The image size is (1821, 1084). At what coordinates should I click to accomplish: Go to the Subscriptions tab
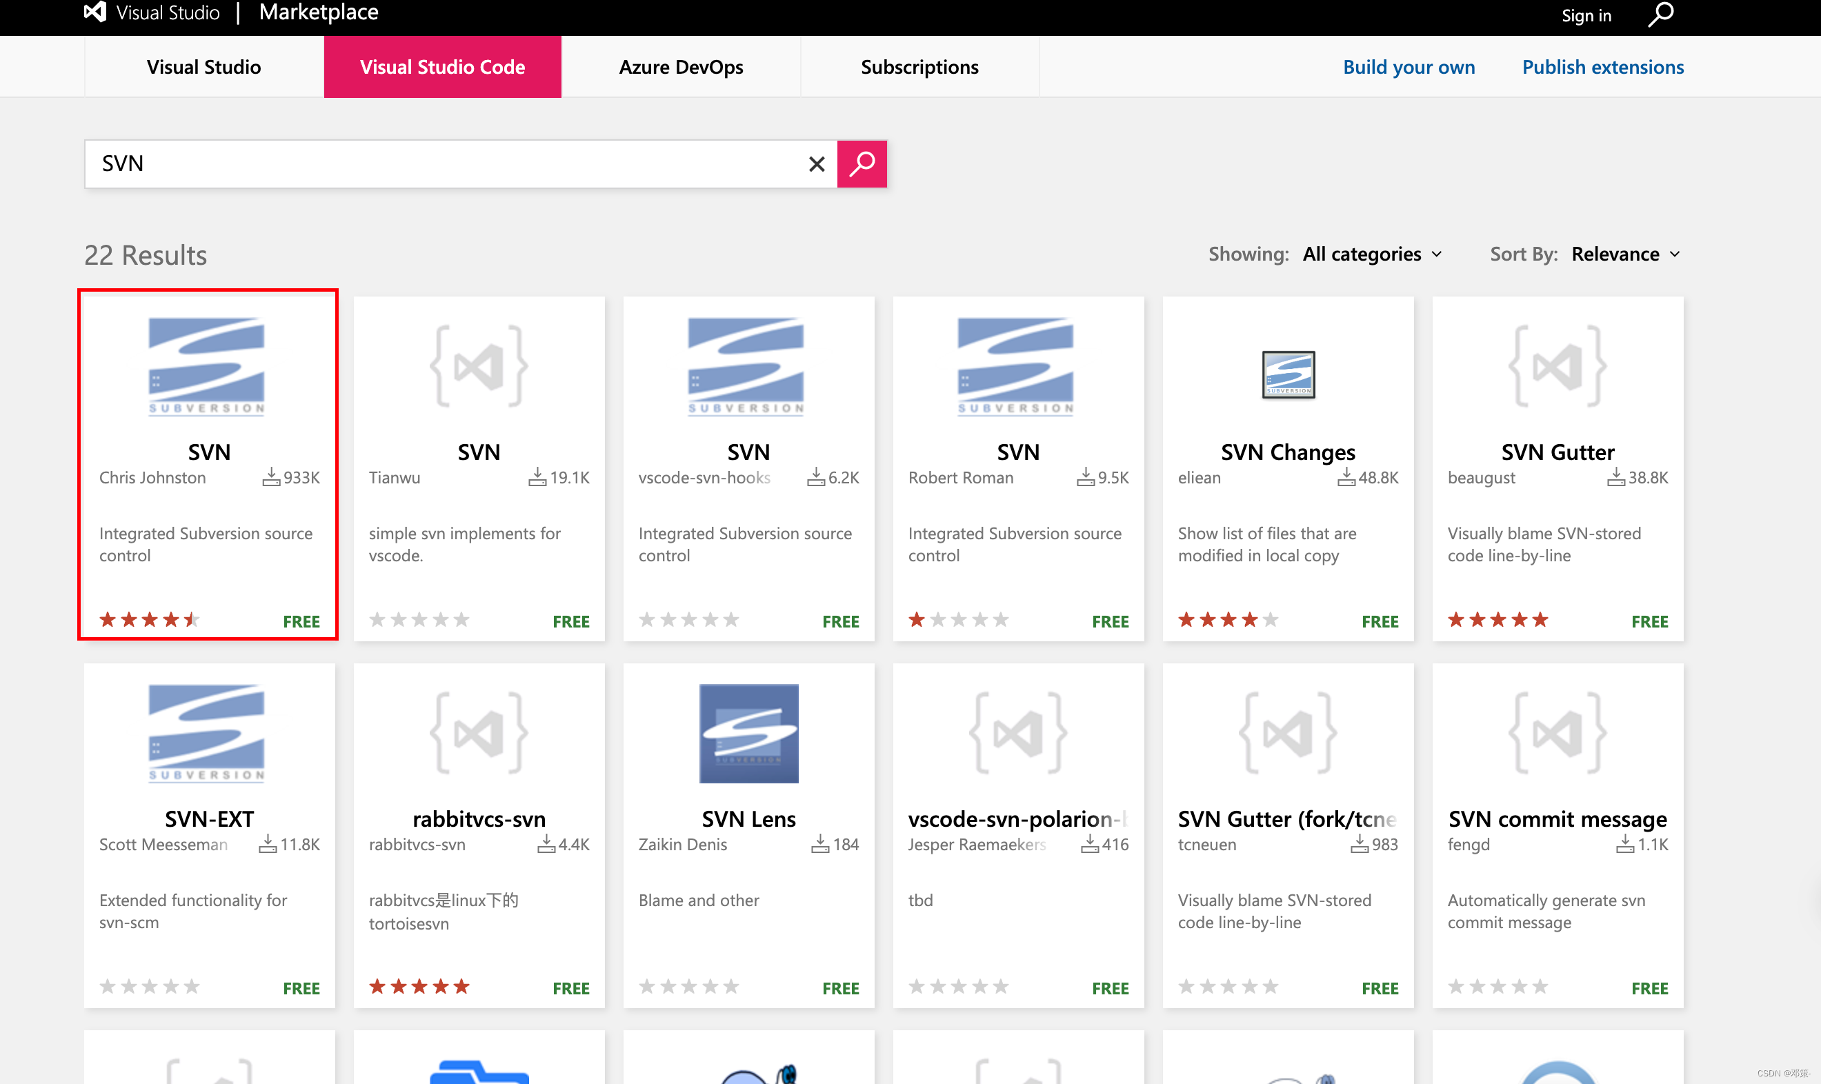(919, 66)
